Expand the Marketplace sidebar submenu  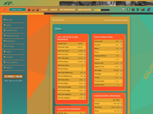[22, 36]
